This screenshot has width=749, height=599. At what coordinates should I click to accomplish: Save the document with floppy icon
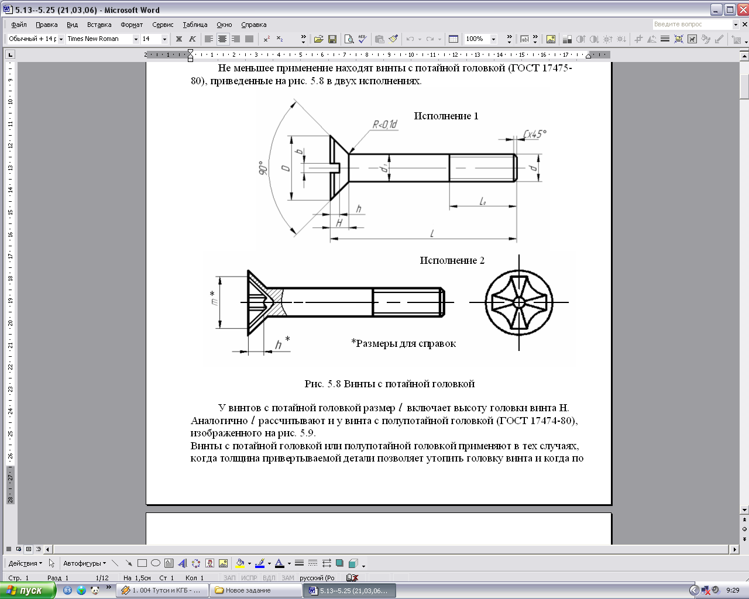pos(332,39)
